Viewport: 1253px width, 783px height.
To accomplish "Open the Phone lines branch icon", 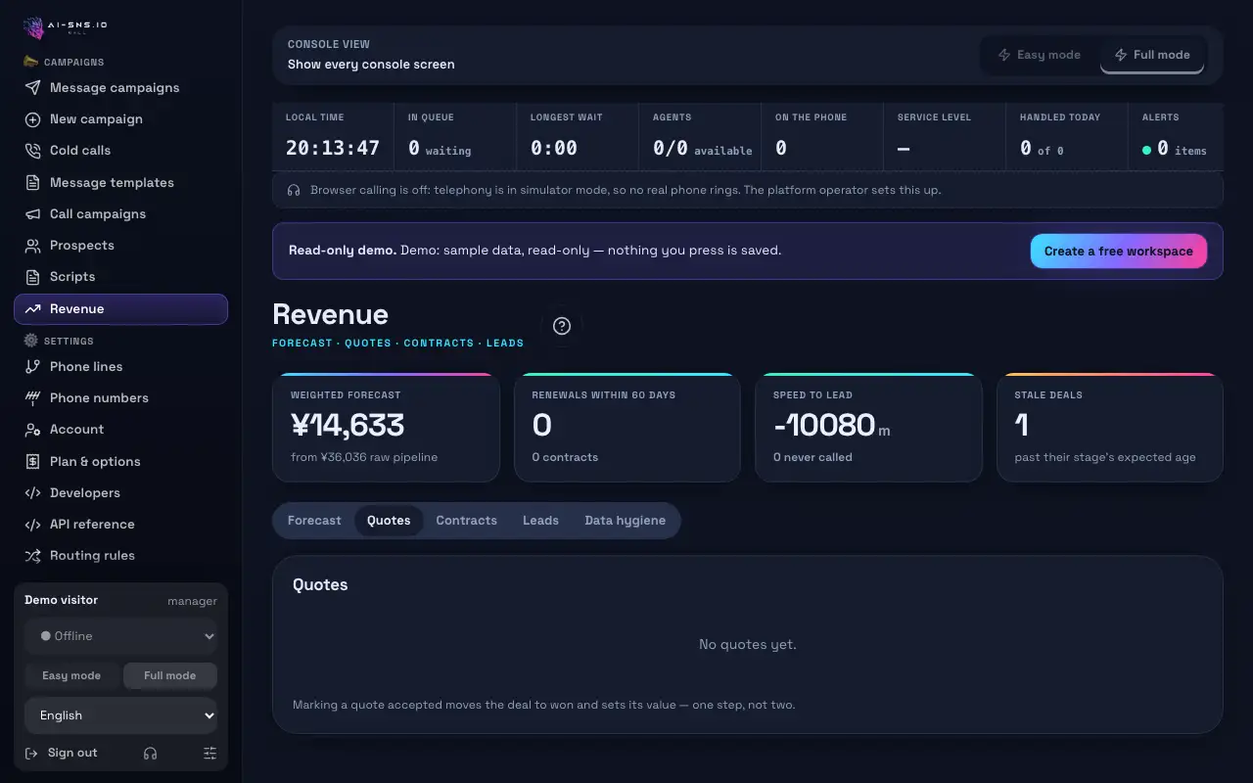I will pos(32,367).
